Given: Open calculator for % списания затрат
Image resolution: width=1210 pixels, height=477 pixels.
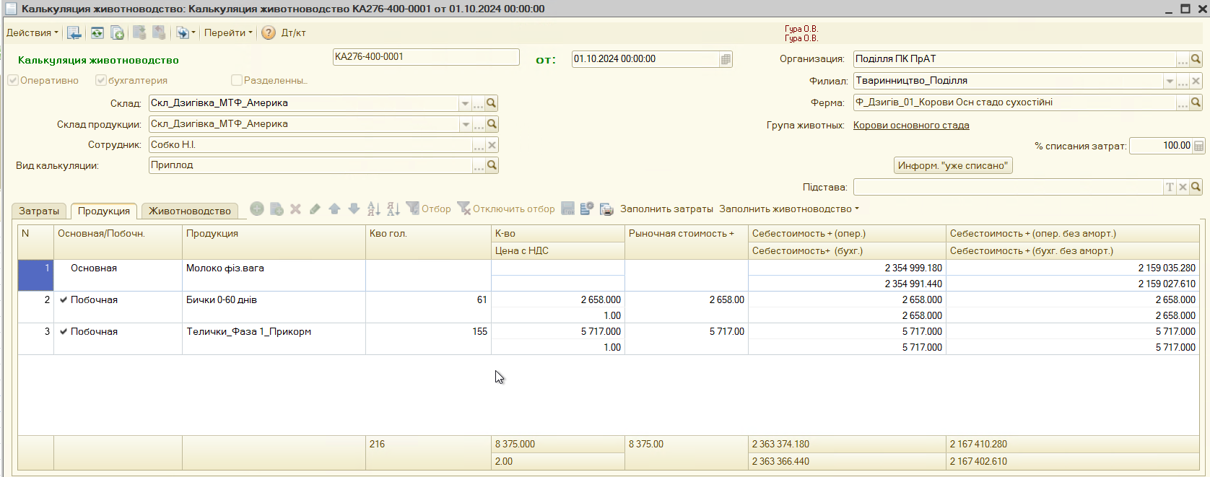Looking at the screenshot, I should (1198, 146).
